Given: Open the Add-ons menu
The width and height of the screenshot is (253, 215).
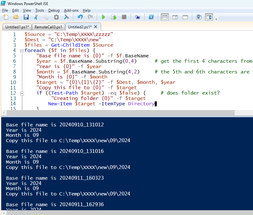Looking at the screenshot, I should (x=71, y=10).
